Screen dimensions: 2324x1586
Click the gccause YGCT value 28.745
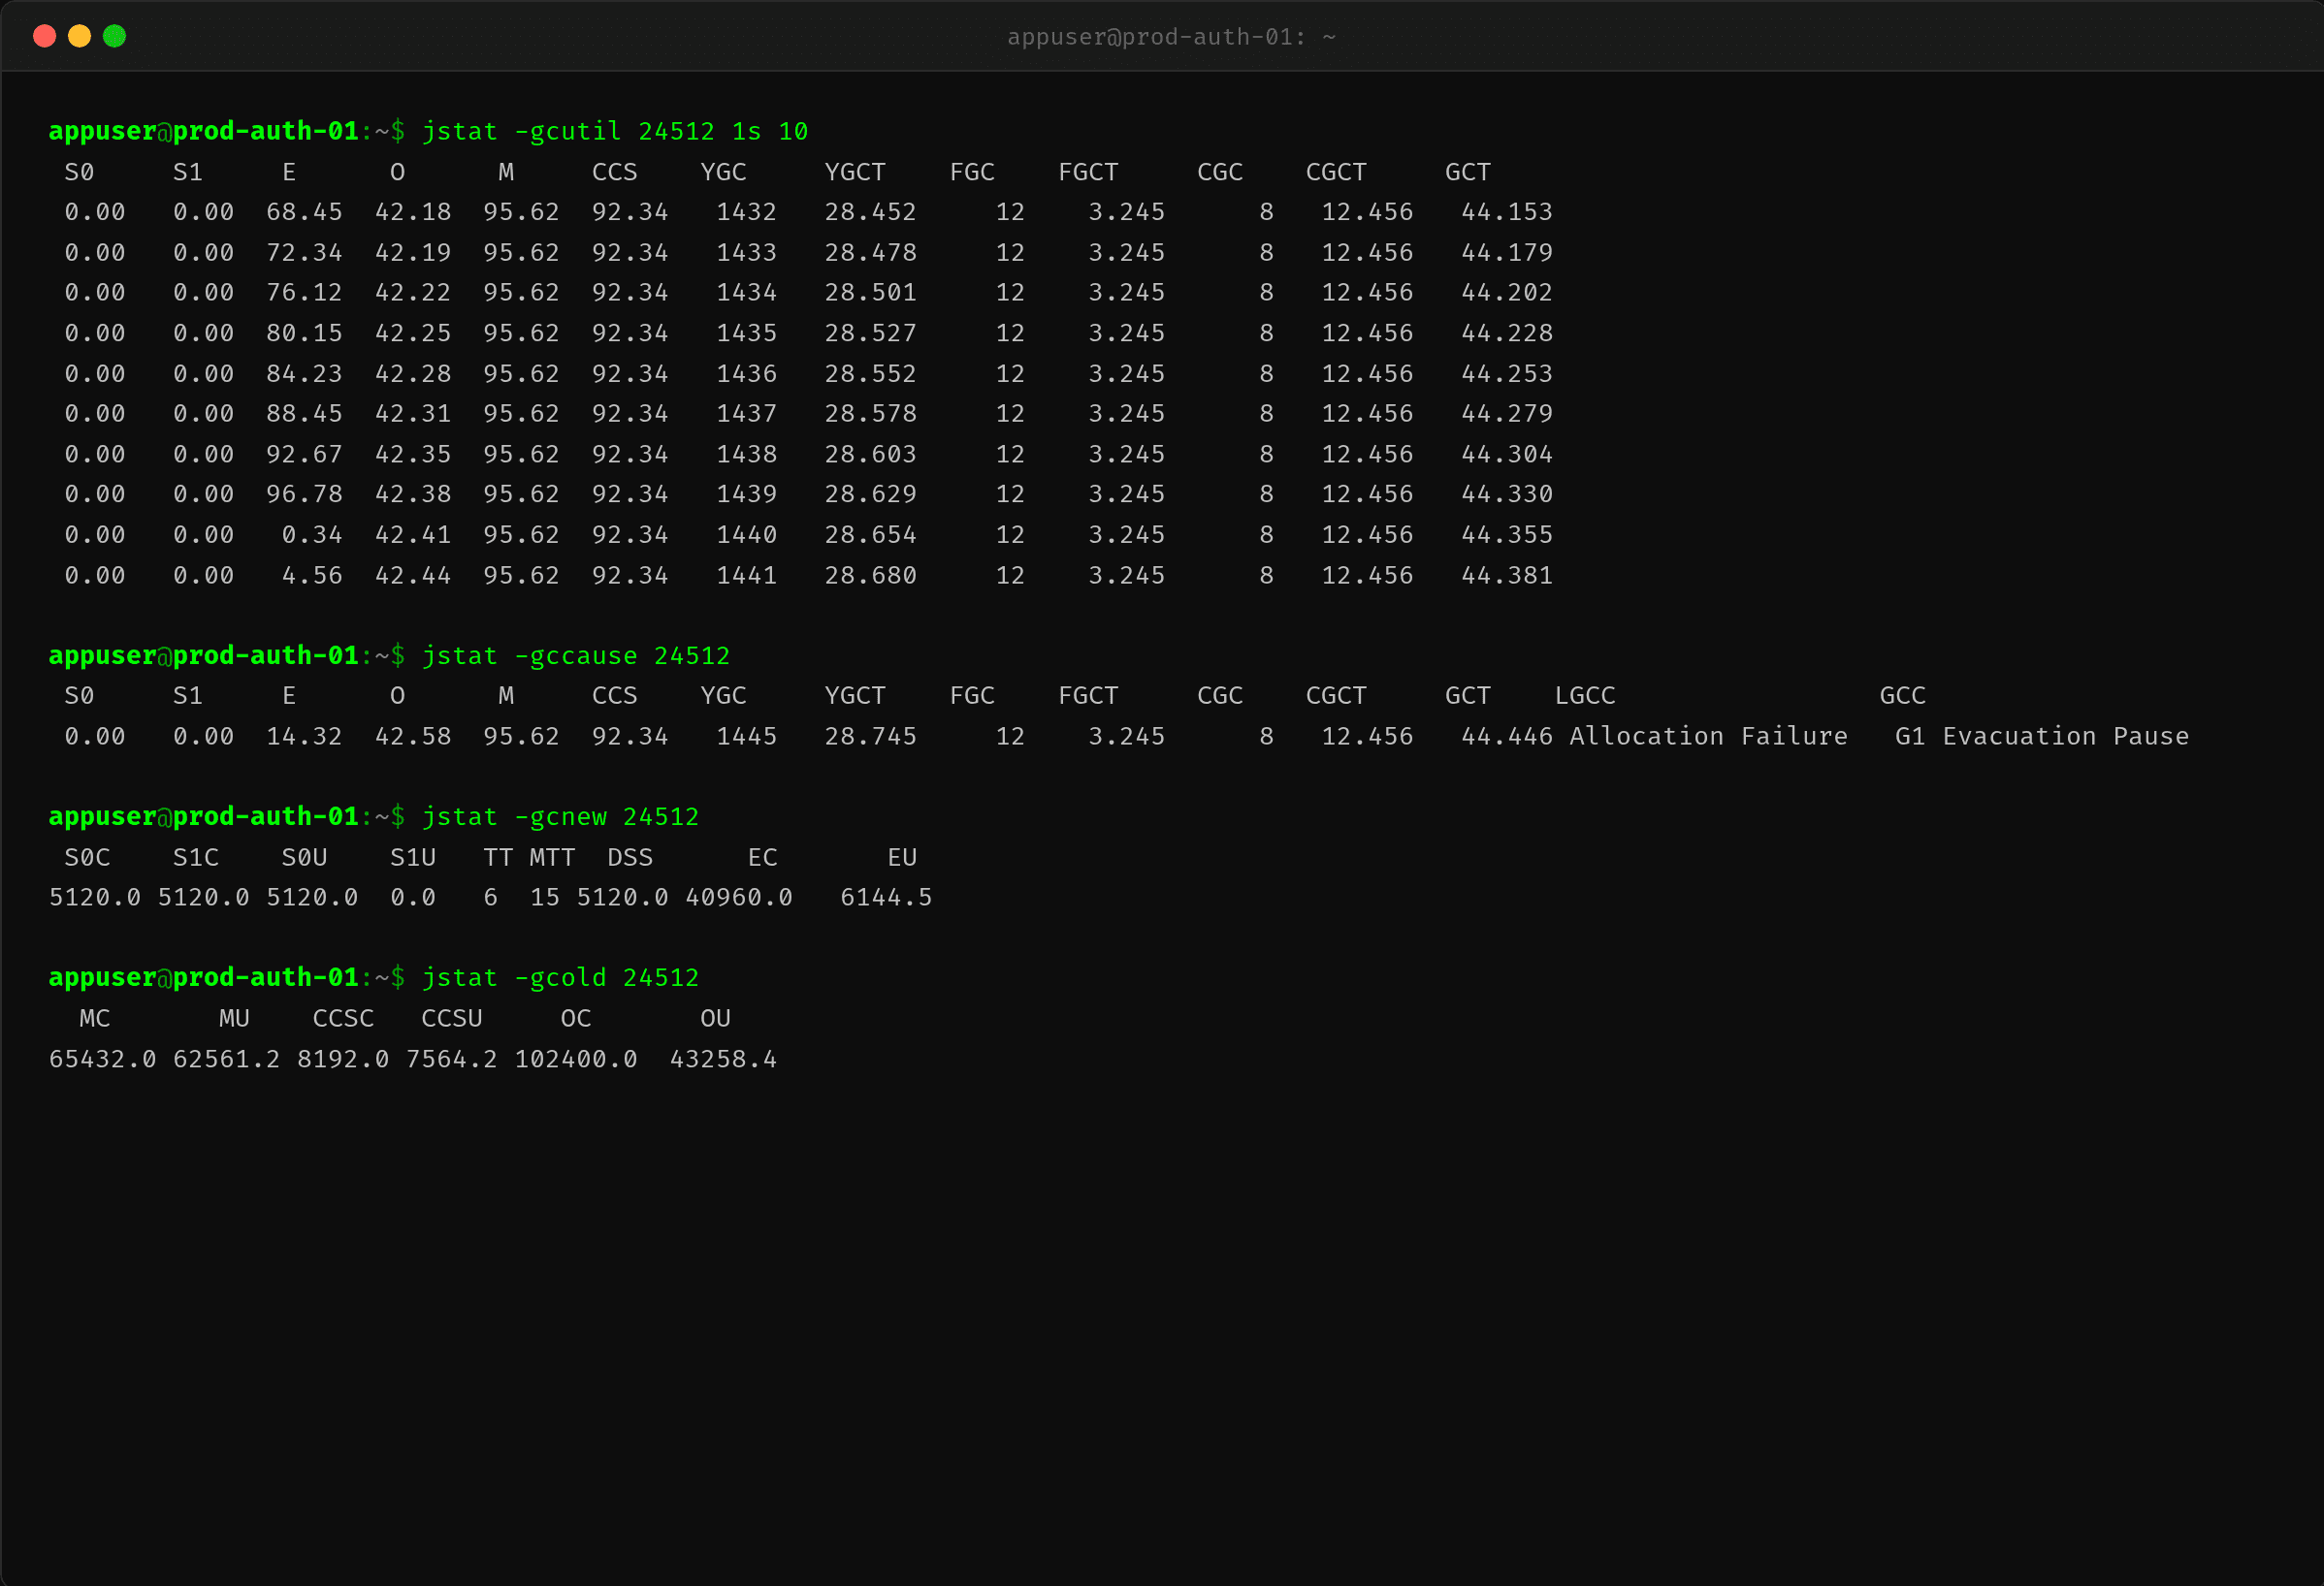pyautogui.click(x=871, y=737)
